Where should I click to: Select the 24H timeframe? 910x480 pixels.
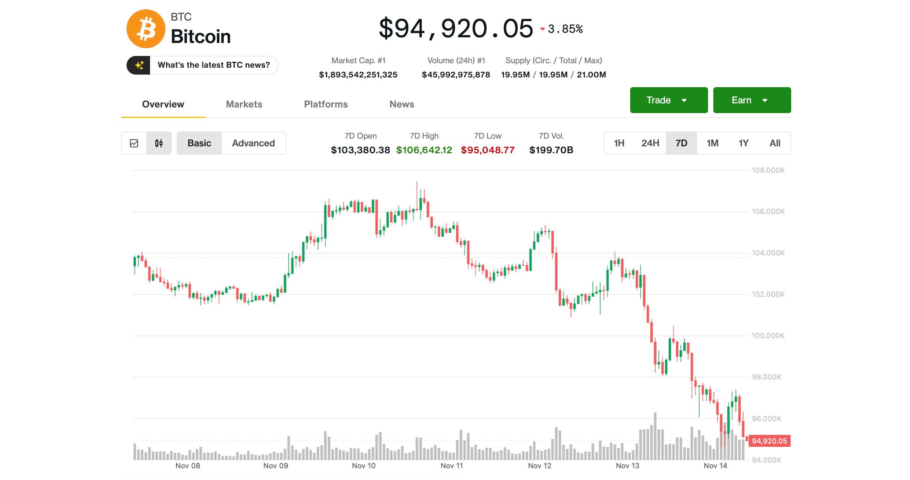[650, 143]
